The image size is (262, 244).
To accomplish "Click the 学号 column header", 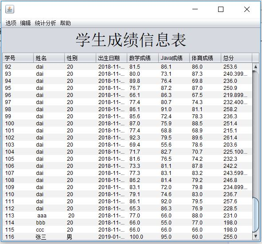I will (x=18, y=58).
